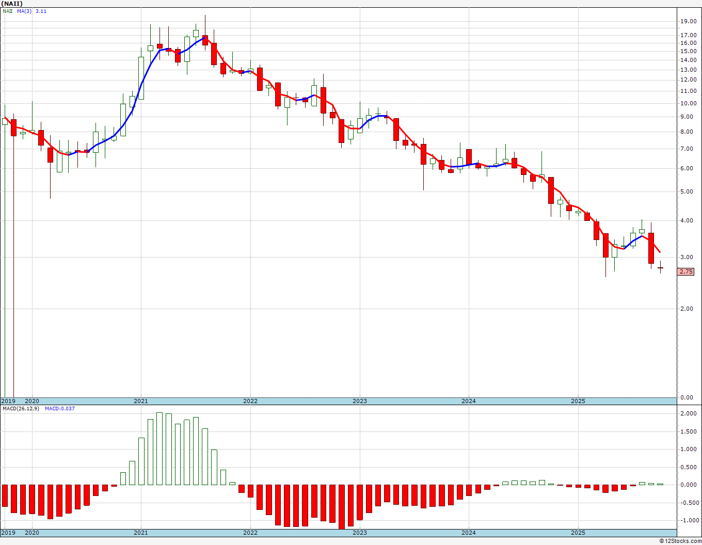Click the 13.00 price axis label

pyautogui.click(x=688, y=70)
